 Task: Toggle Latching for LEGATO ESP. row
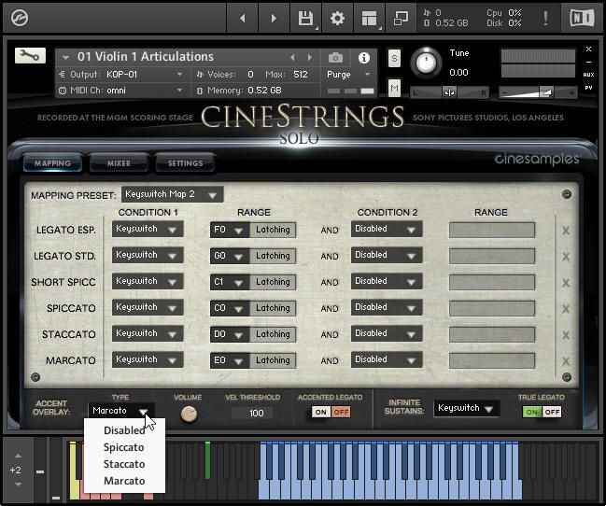point(273,230)
